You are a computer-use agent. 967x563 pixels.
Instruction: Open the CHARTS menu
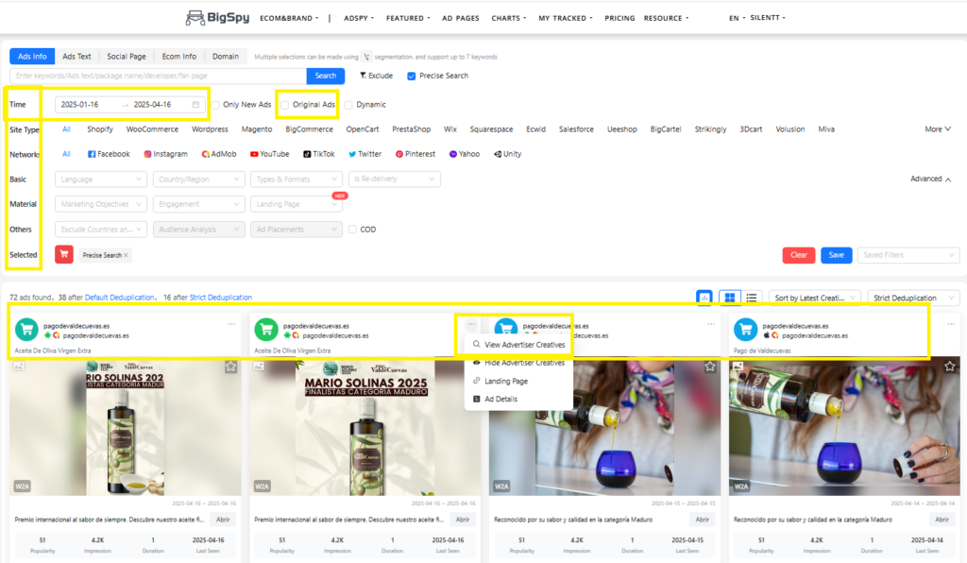(509, 18)
